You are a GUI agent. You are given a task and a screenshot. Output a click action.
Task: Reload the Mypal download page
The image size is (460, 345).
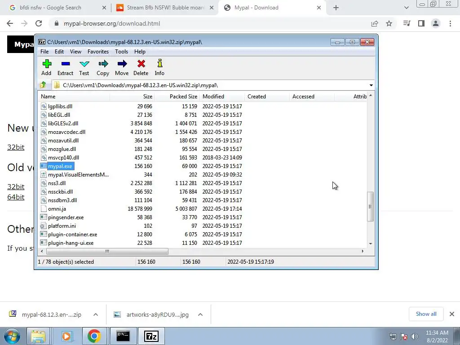pos(39,23)
